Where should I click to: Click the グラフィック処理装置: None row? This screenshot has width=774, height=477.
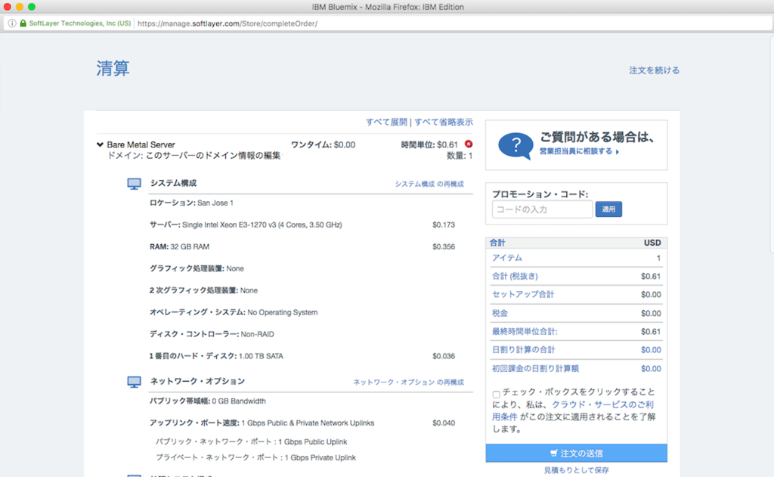coord(197,268)
